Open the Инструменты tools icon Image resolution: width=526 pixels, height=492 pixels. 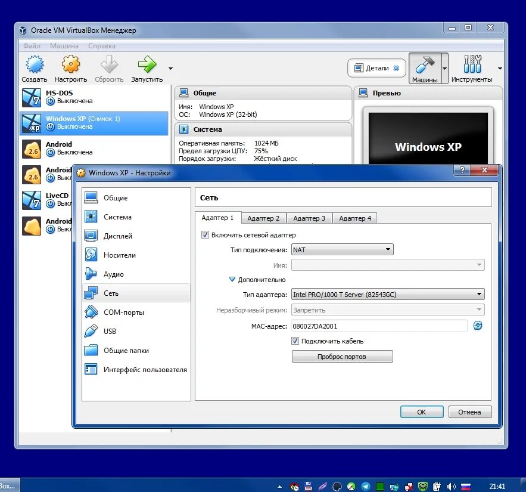(x=472, y=64)
